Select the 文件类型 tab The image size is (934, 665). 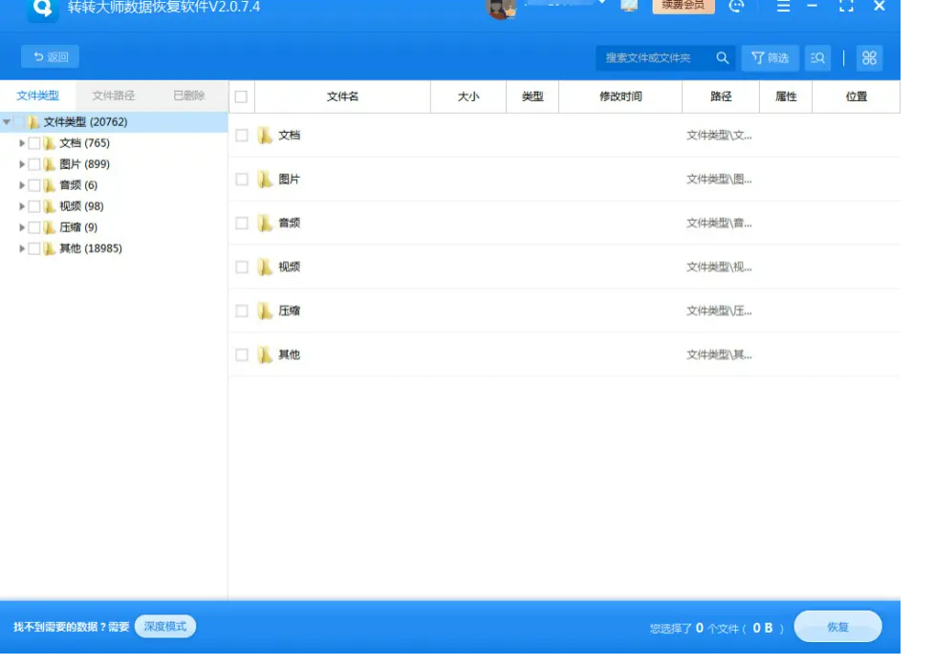tap(37, 96)
